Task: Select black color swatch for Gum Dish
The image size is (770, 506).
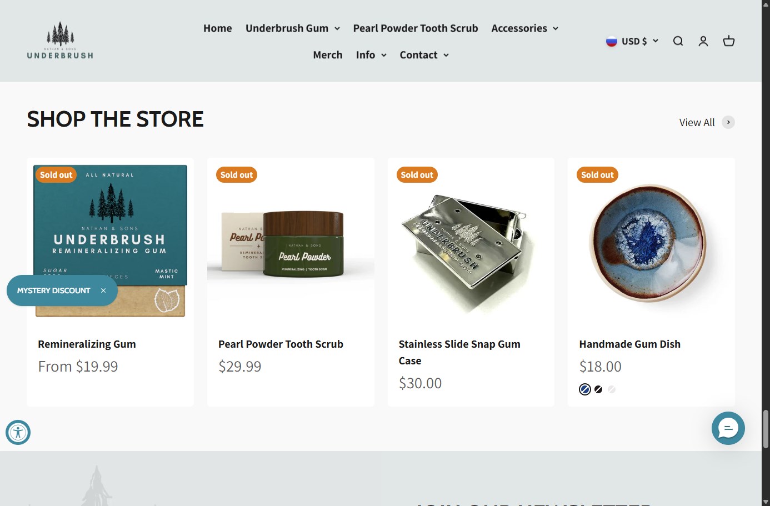Action: [598, 389]
